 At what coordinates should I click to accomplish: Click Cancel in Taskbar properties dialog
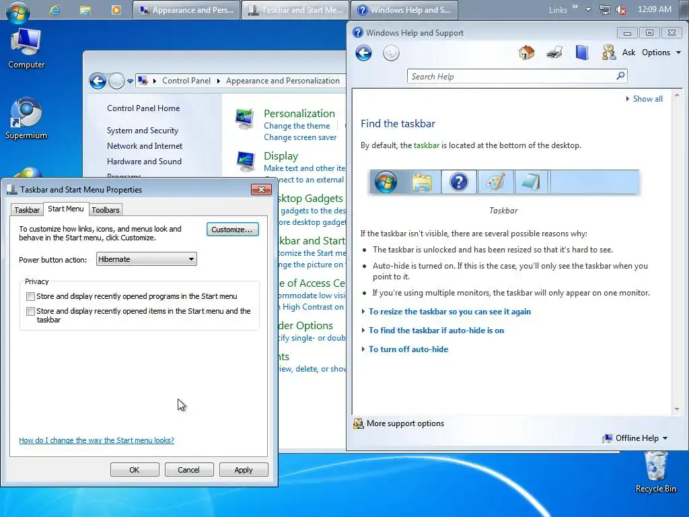pyautogui.click(x=188, y=469)
